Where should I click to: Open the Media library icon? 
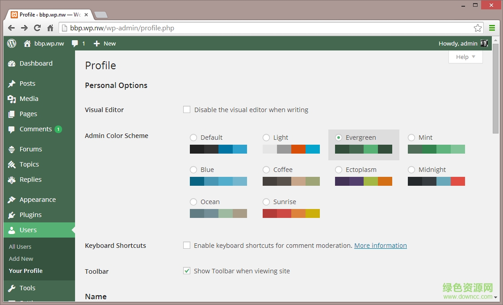click(11, 98)
